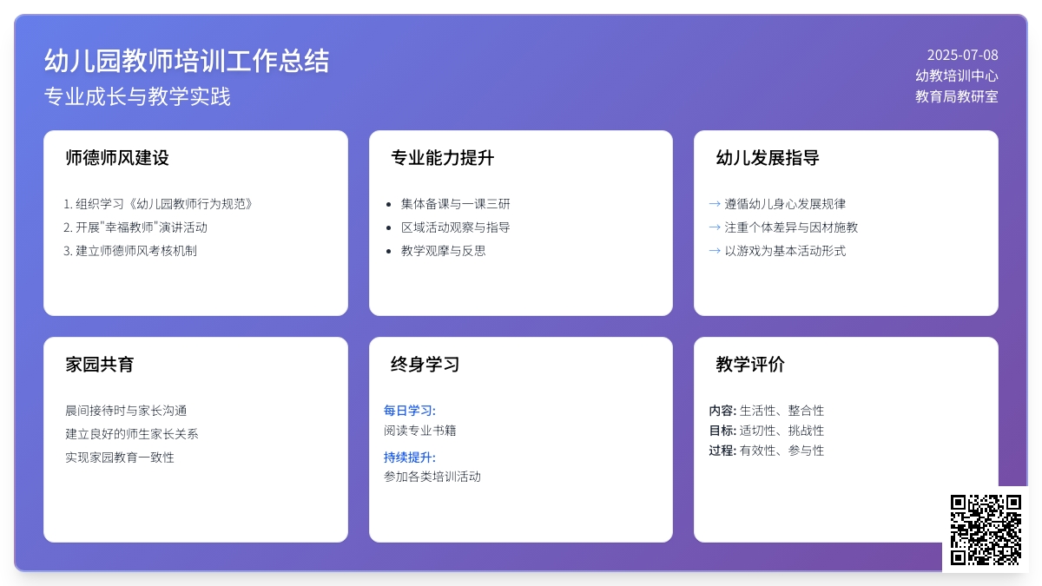
Task: Click card heading 专业能力提升
Action: 442,158
